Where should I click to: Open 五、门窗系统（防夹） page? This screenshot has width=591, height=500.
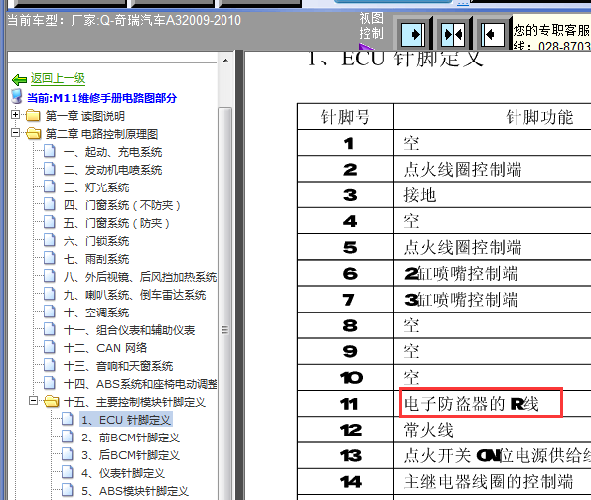point(116,223)
